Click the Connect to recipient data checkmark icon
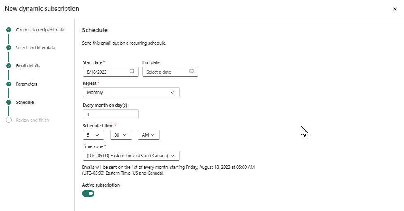 point(9,30)
